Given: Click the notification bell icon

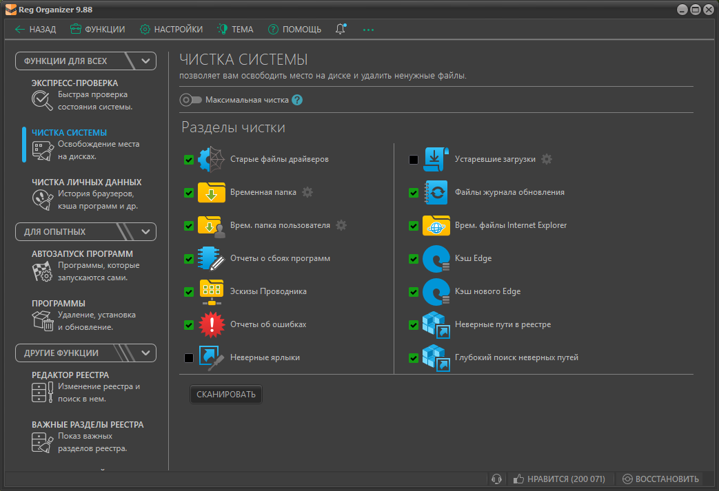Looking at the screenshot, I should (341, 30).
